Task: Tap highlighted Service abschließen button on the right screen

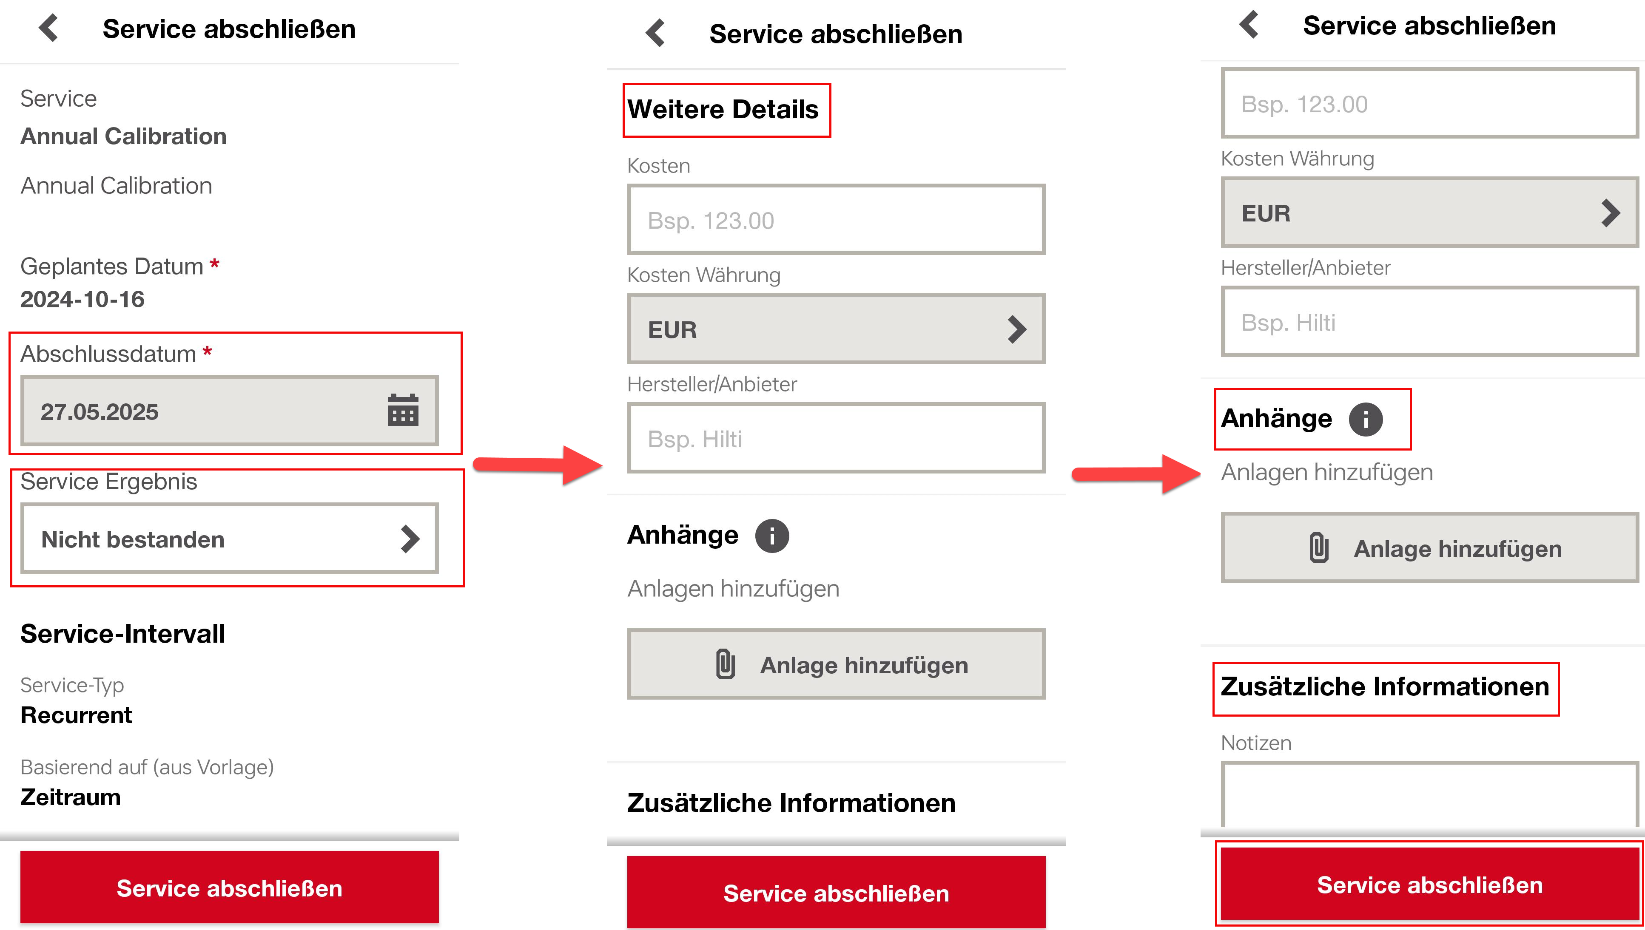Action: click(x=1430, y=884)
